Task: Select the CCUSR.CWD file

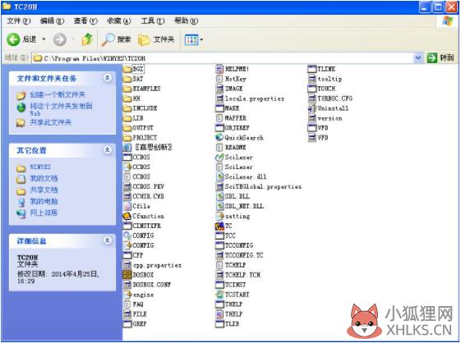Action: coord(144,196)
